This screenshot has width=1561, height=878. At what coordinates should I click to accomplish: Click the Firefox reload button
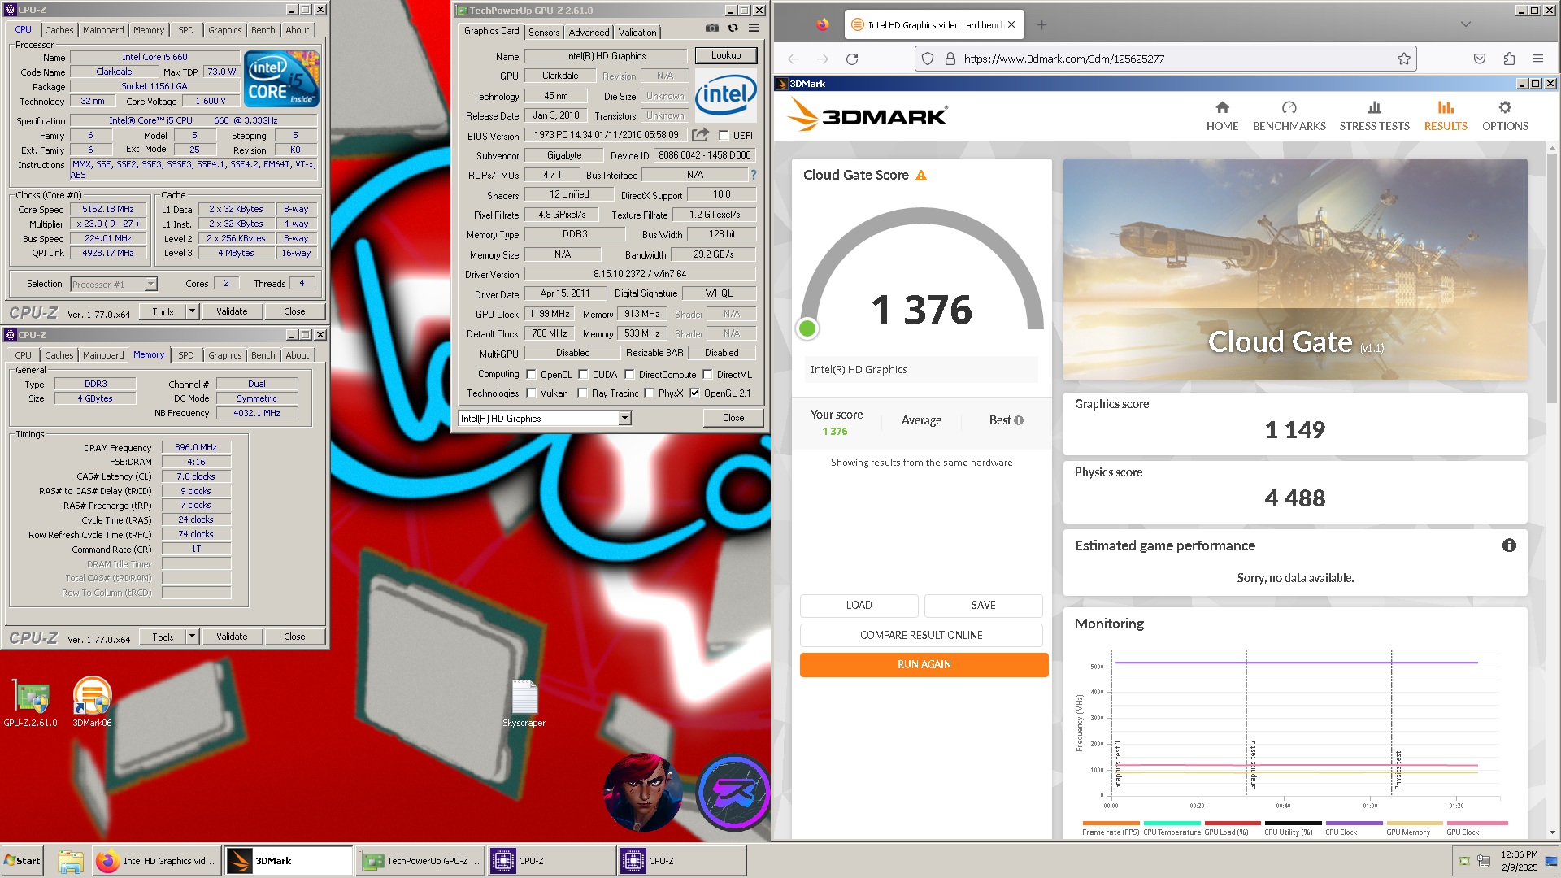coord(852,59)
